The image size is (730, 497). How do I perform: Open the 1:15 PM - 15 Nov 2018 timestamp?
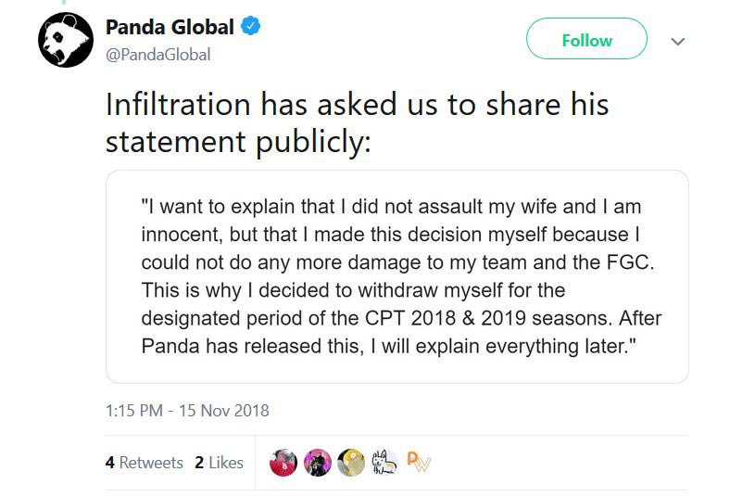[187, 410]
